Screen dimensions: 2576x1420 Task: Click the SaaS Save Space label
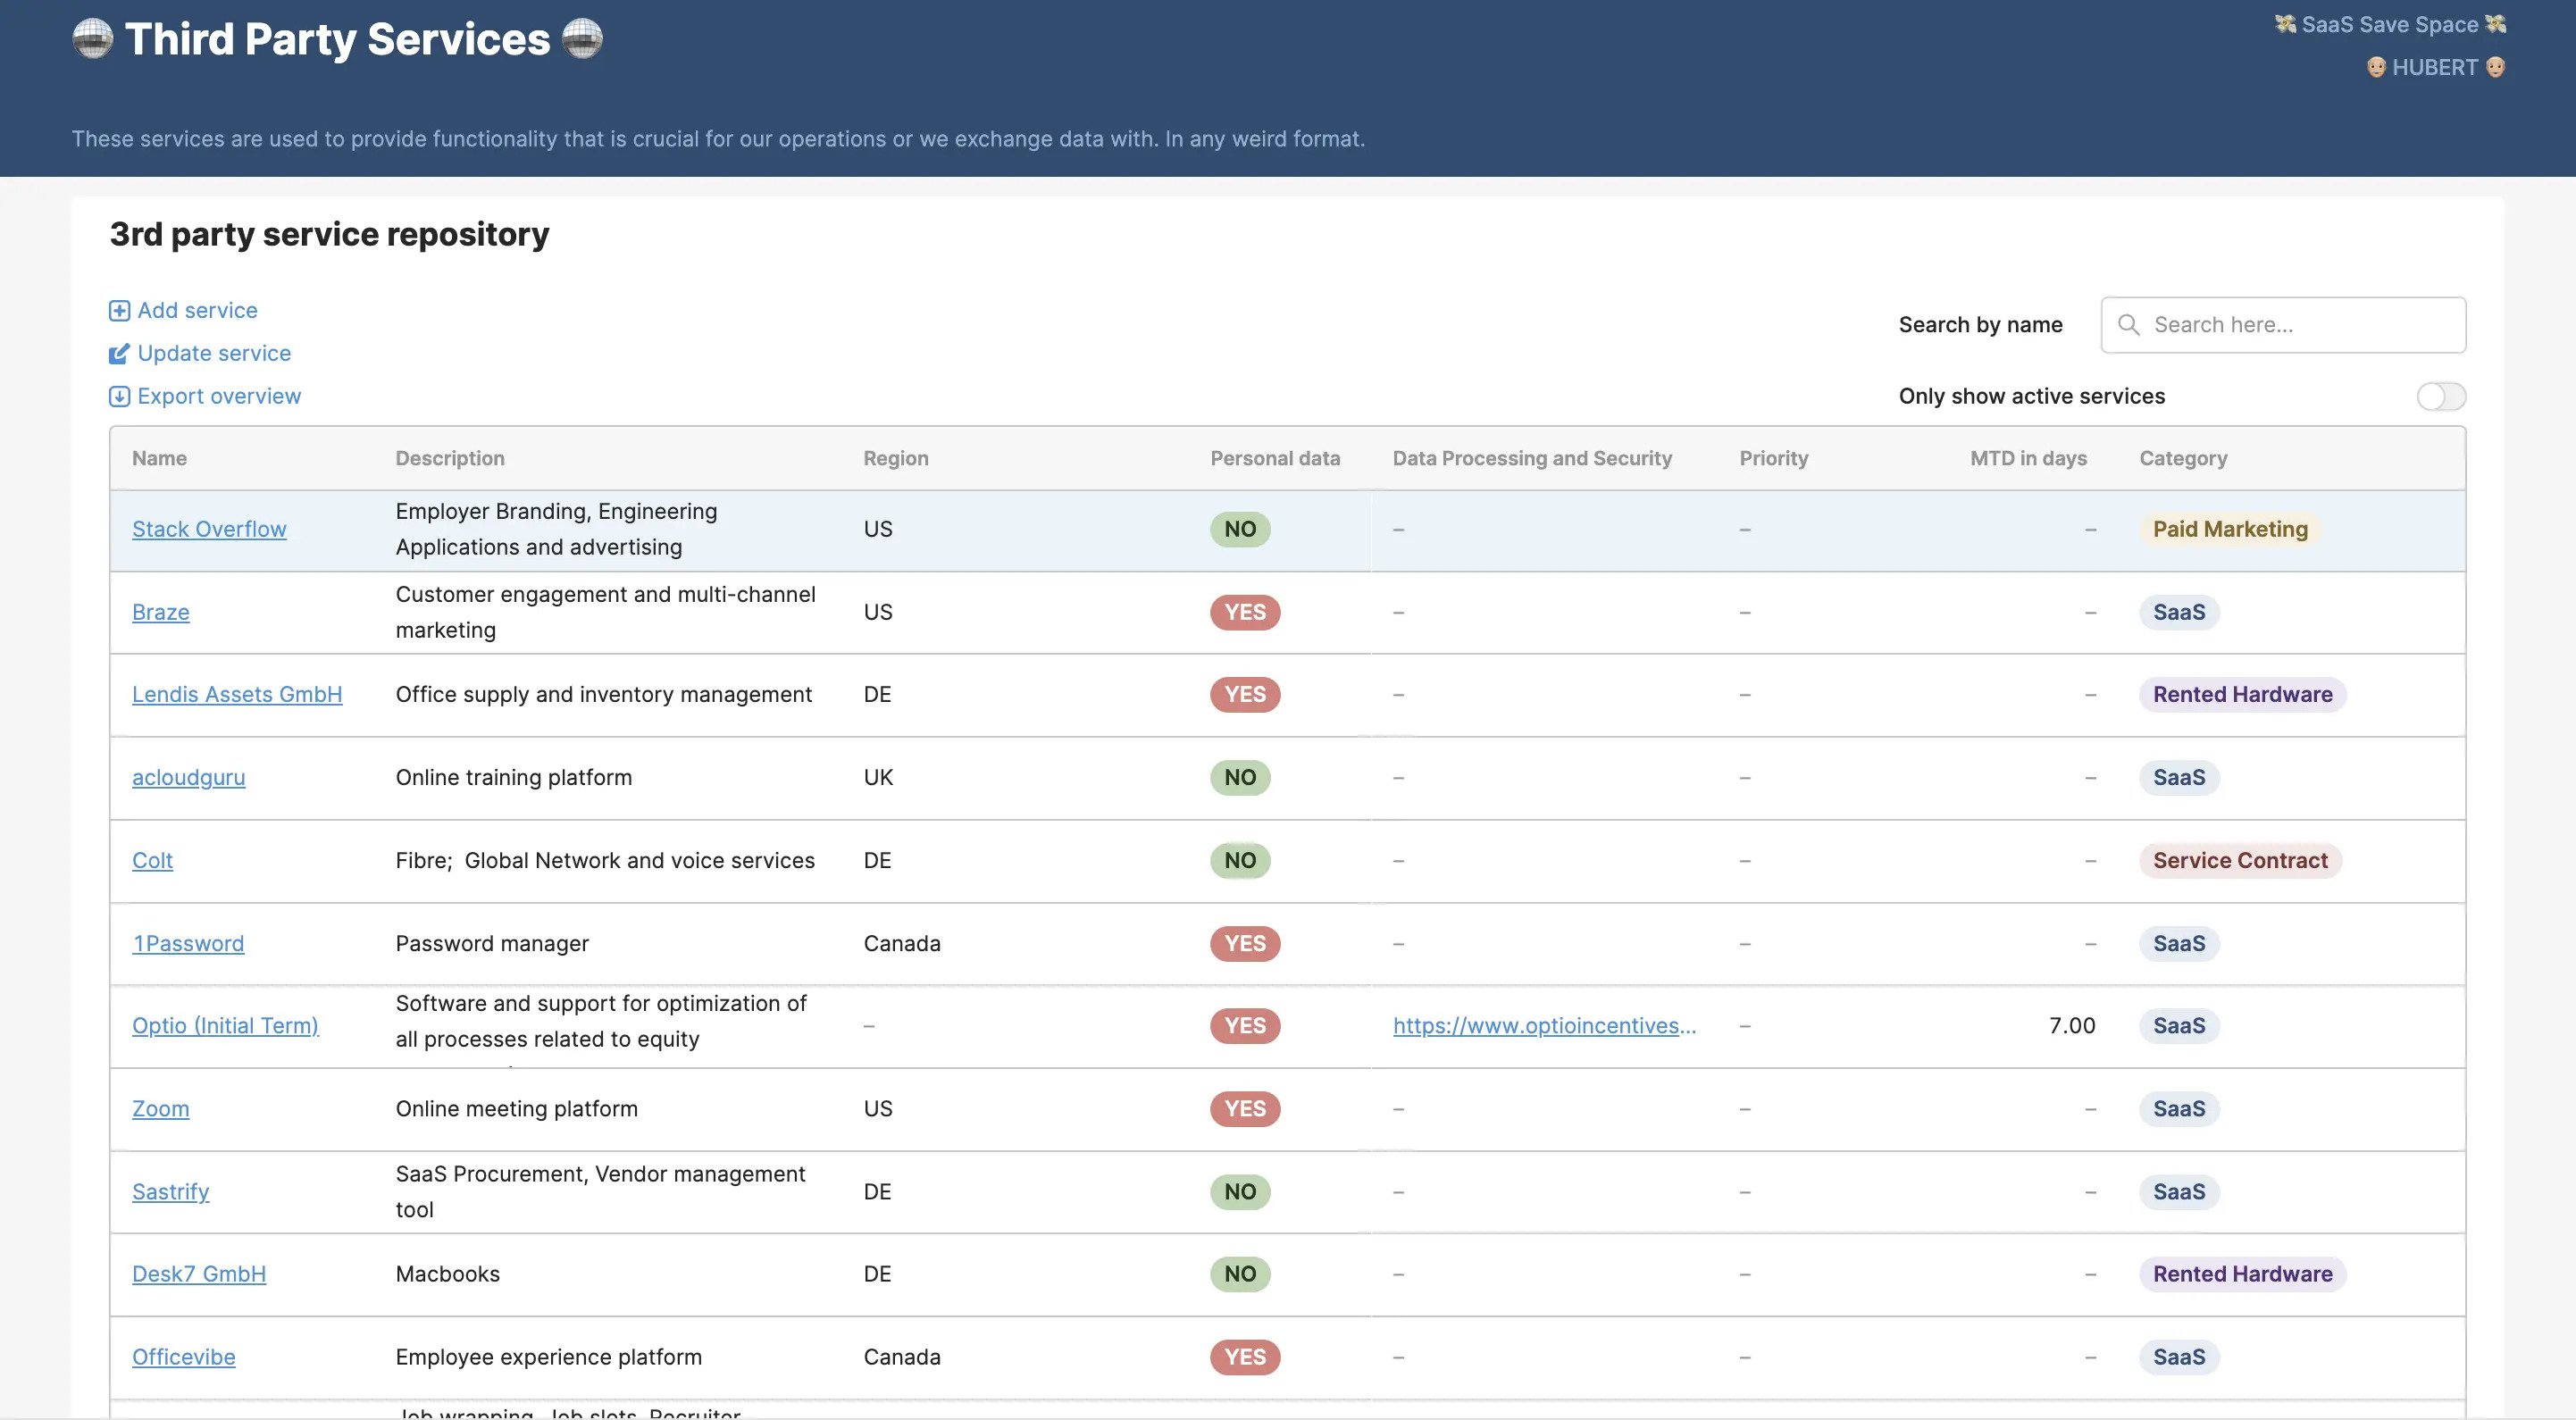pos(2390,24)
